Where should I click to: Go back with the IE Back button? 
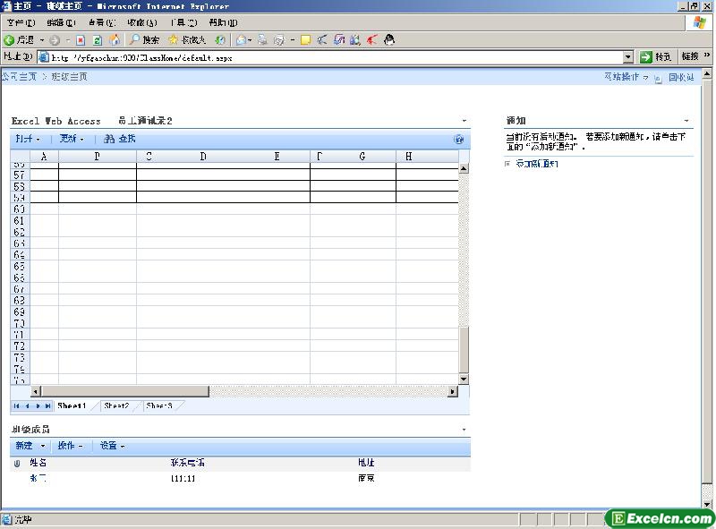[x=19, y=40]
